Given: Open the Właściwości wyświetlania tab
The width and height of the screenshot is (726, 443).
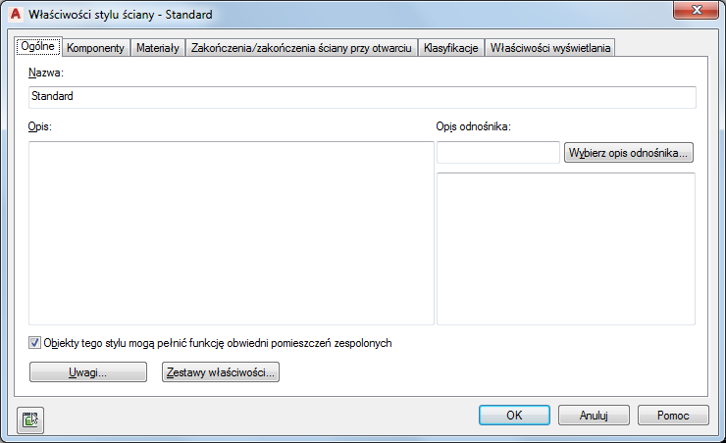Looking at the screenshot, I should point(549,48).
